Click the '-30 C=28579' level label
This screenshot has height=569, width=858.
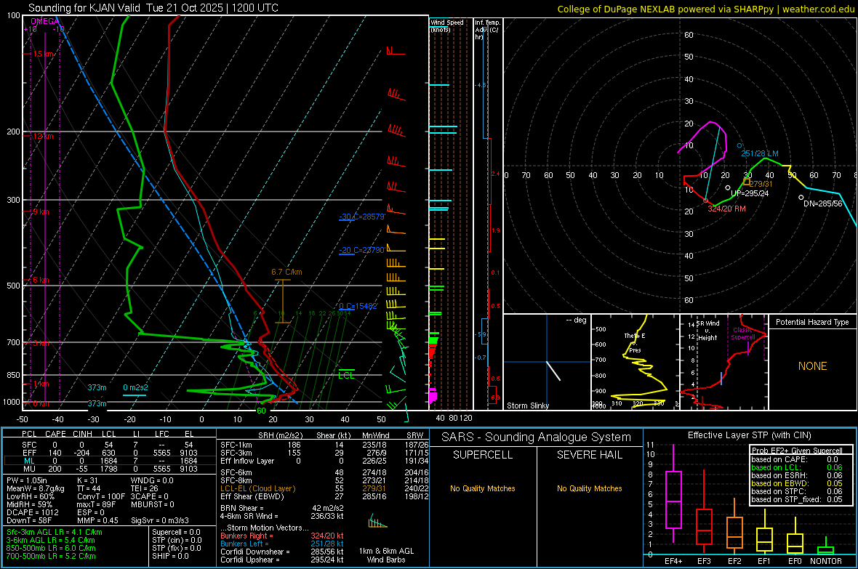(x=362, y=217)
